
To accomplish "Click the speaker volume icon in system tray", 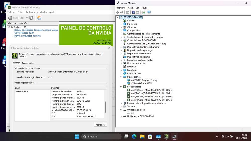I will pyautogui.click(x=227, y=137).
